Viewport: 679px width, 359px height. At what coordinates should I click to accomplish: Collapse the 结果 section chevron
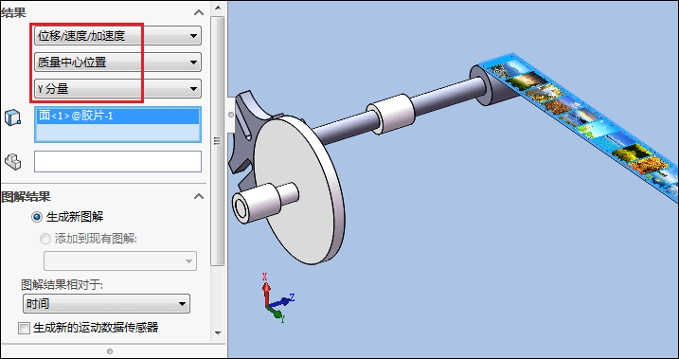(x=199, y=12)
